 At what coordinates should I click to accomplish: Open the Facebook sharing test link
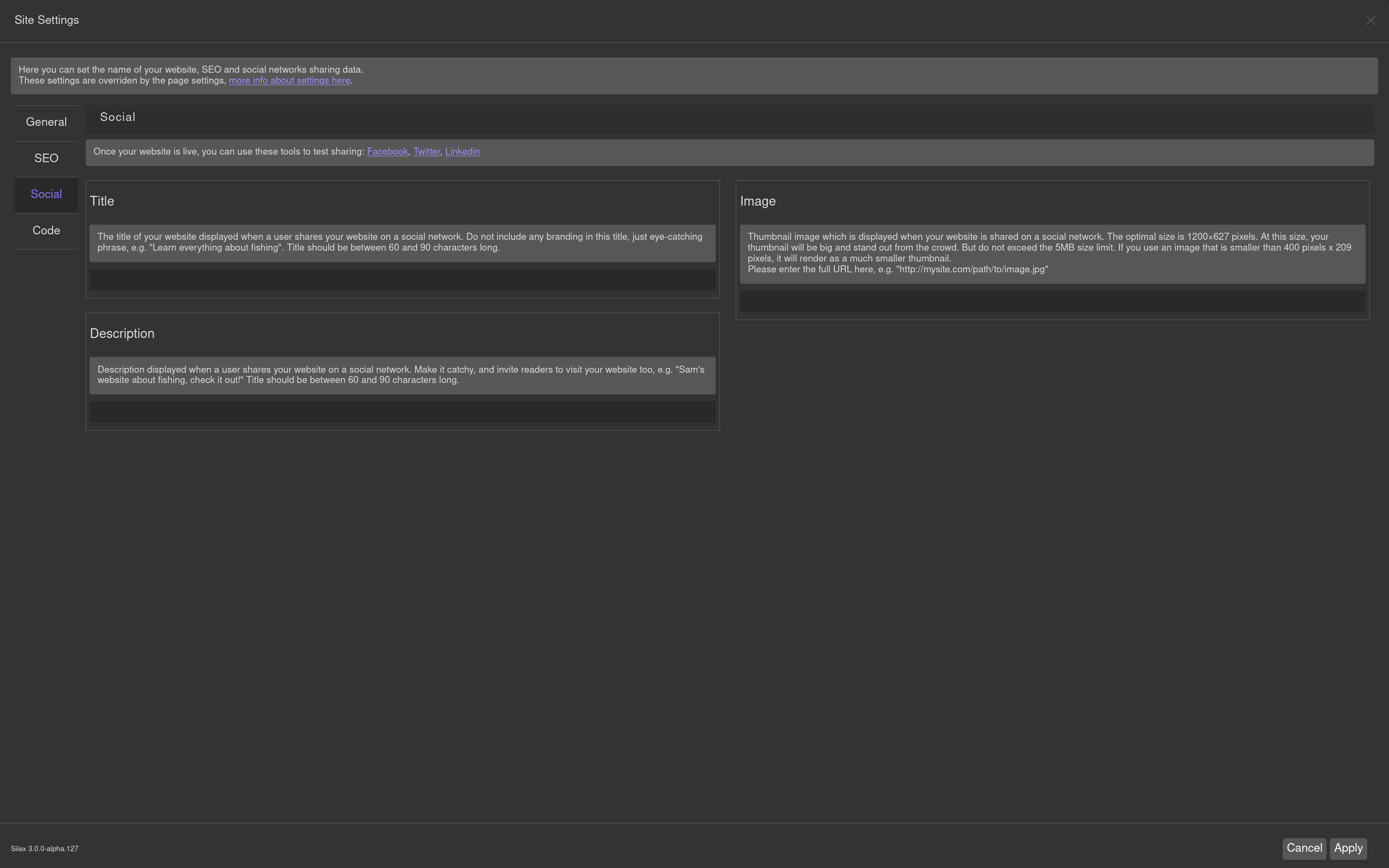pos(387,151)
